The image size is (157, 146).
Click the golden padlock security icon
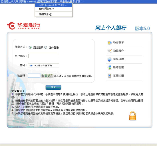tap(132, 116)
